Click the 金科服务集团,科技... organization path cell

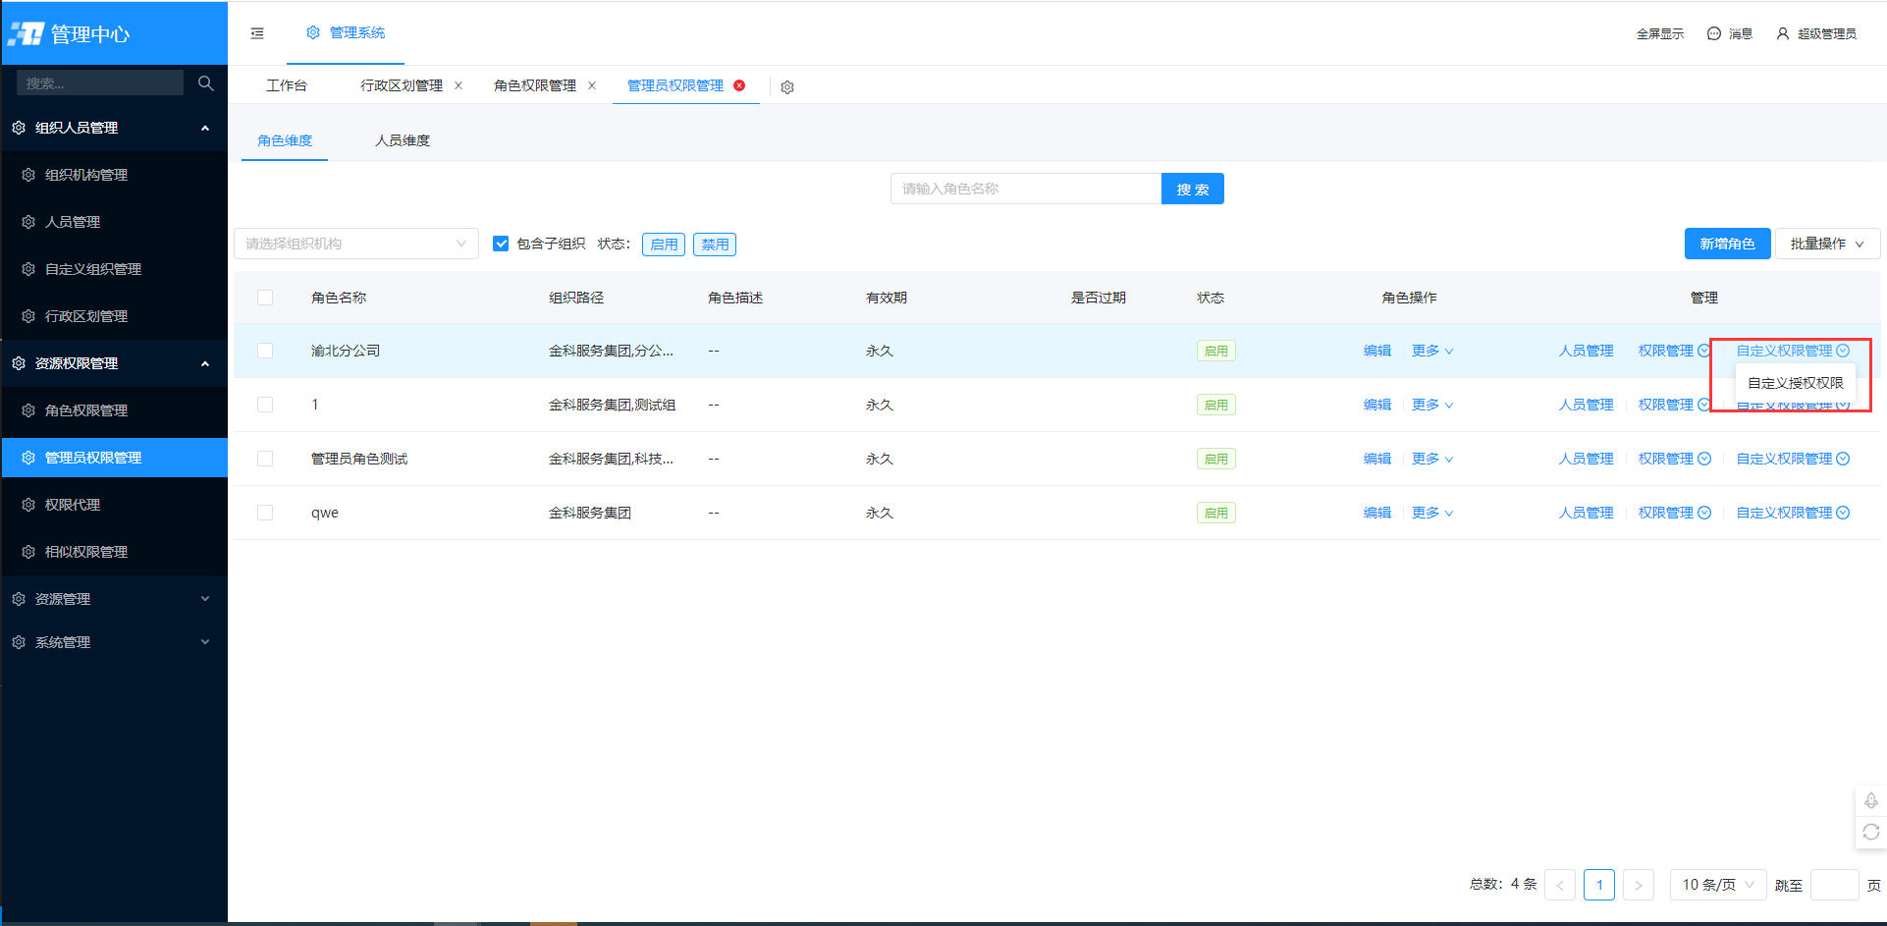612,459
